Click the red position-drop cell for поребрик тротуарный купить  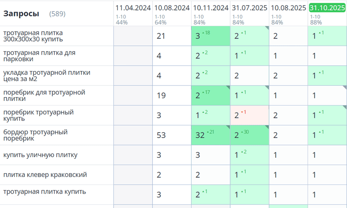tap(250, 115)
